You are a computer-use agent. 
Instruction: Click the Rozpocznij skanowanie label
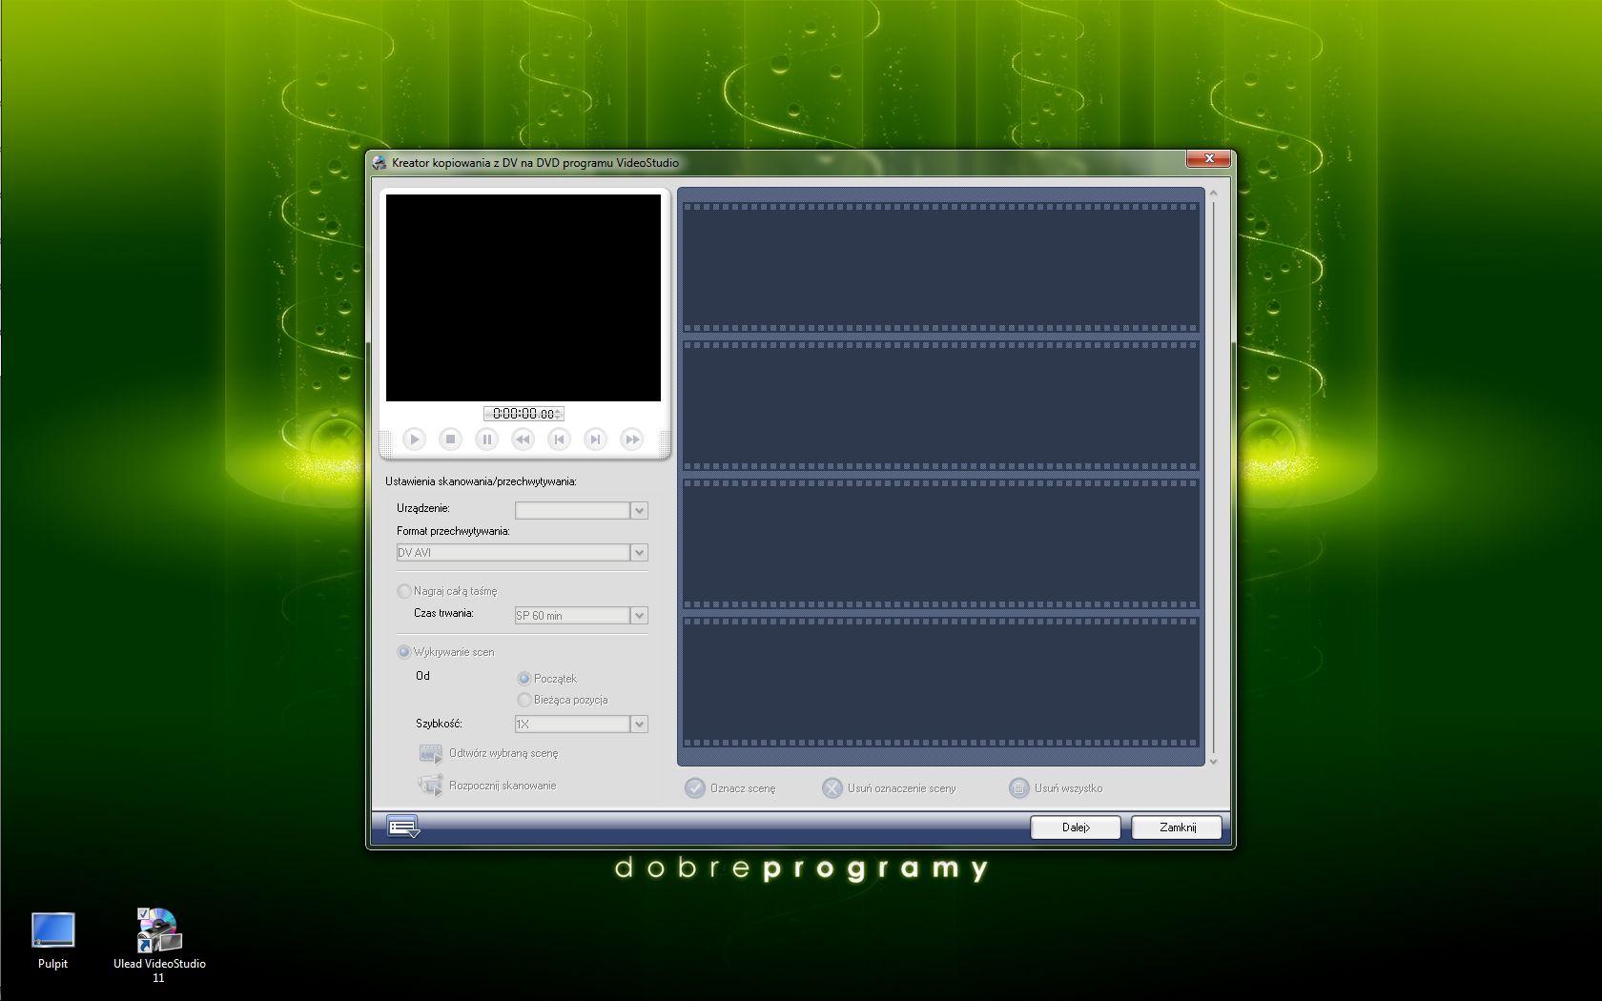pyautogui.click(x=503, y=786)
